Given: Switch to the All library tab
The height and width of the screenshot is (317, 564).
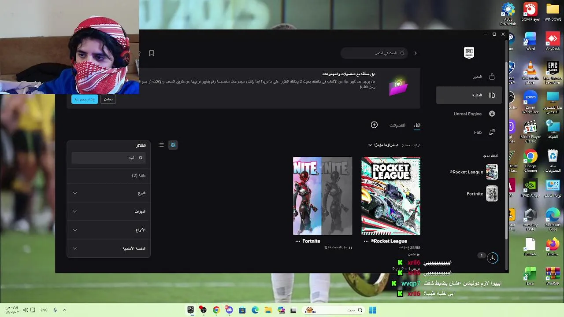Looking at the screenshot, I should coord(417,125).
